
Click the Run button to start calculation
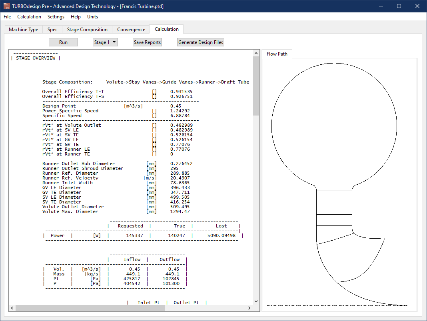click(63, 42)
